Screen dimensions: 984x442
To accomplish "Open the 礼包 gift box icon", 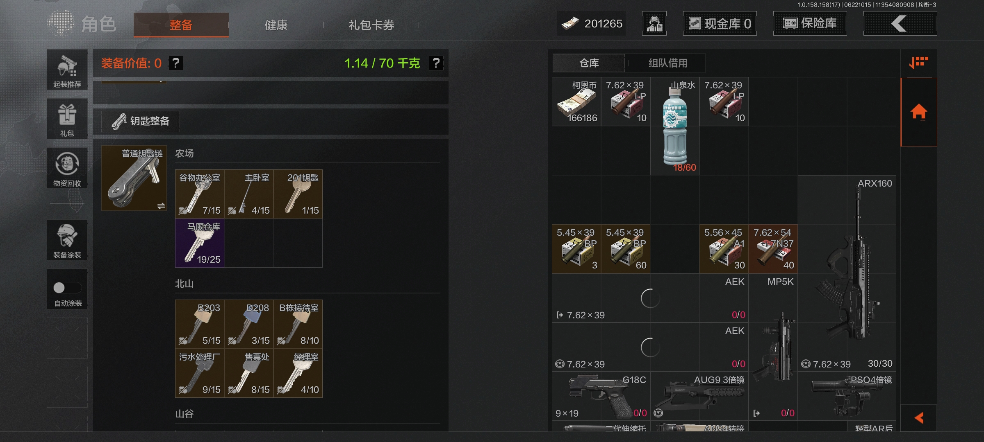I will coord(67,119).
